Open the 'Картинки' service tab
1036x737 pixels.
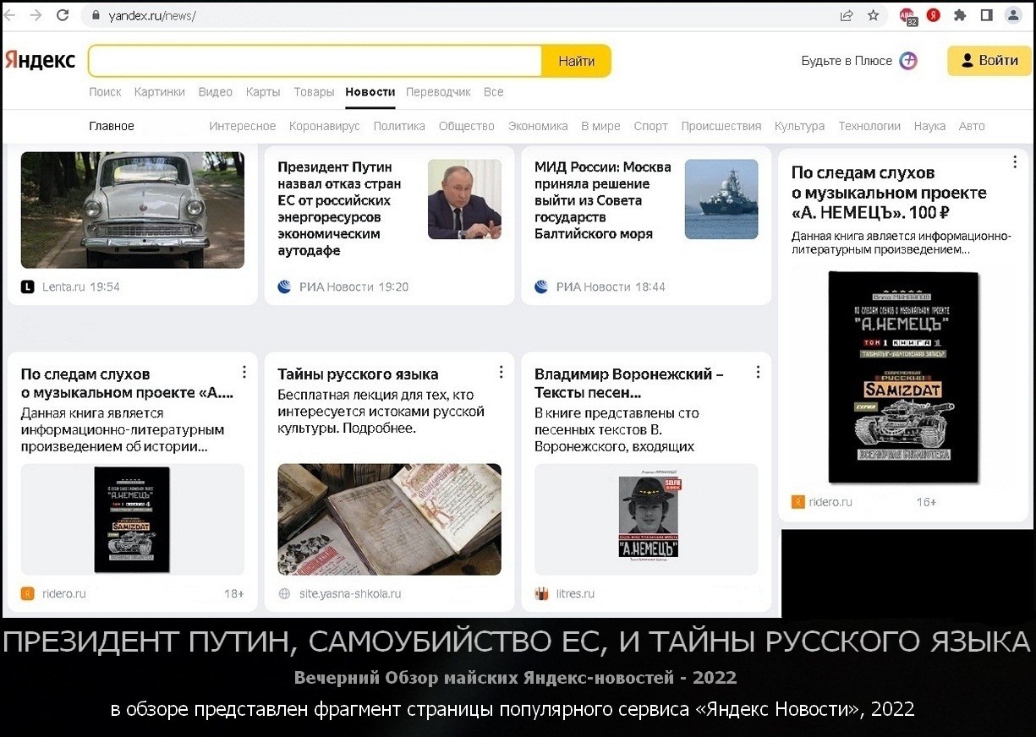point(160,92)
